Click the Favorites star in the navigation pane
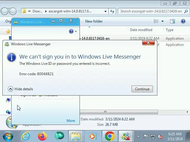 pyautogui.click(x=8, y=32)
